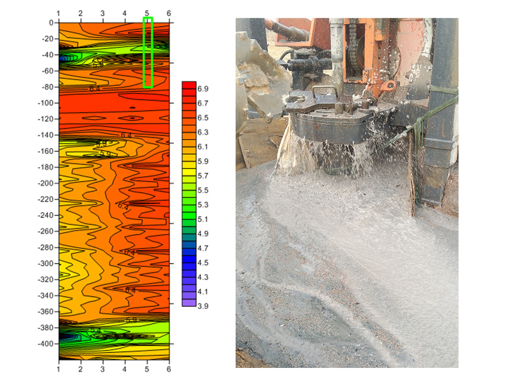Pick the green swatch beside the 5.3 label

tap(189, 205)
